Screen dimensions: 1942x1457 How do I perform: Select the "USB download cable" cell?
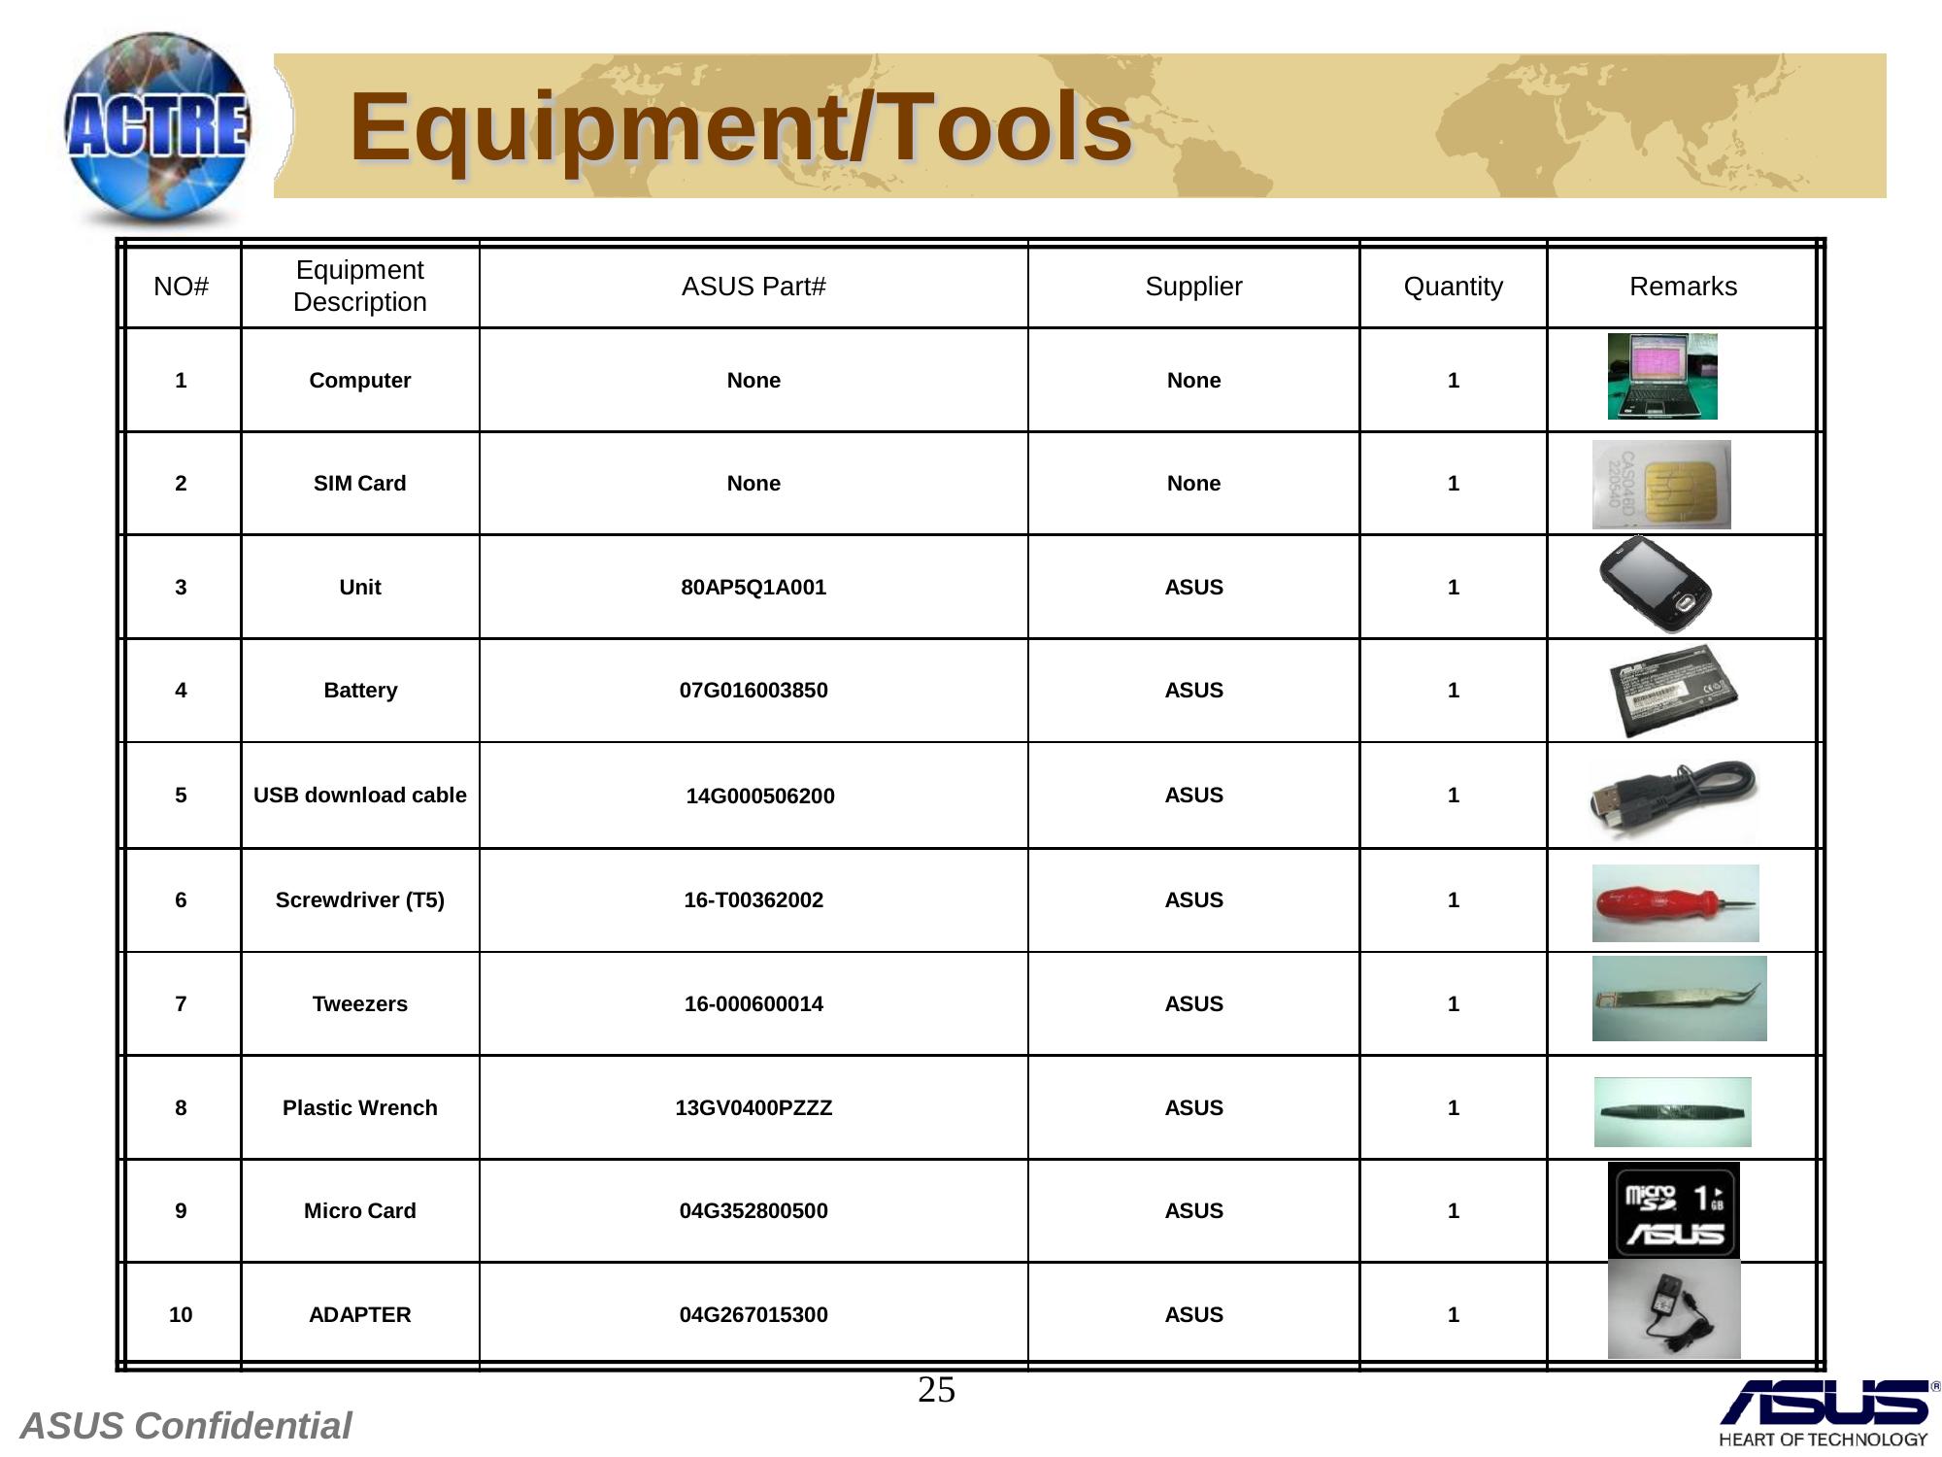point(360,796)
